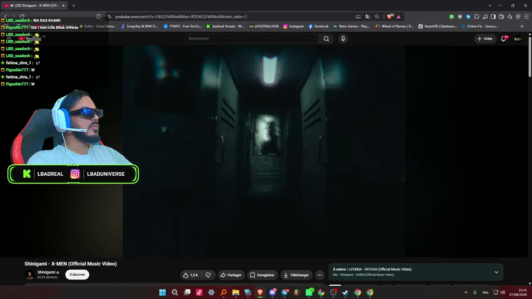
Task: Click the page vertical scrollbar
Action: (530, 56)
